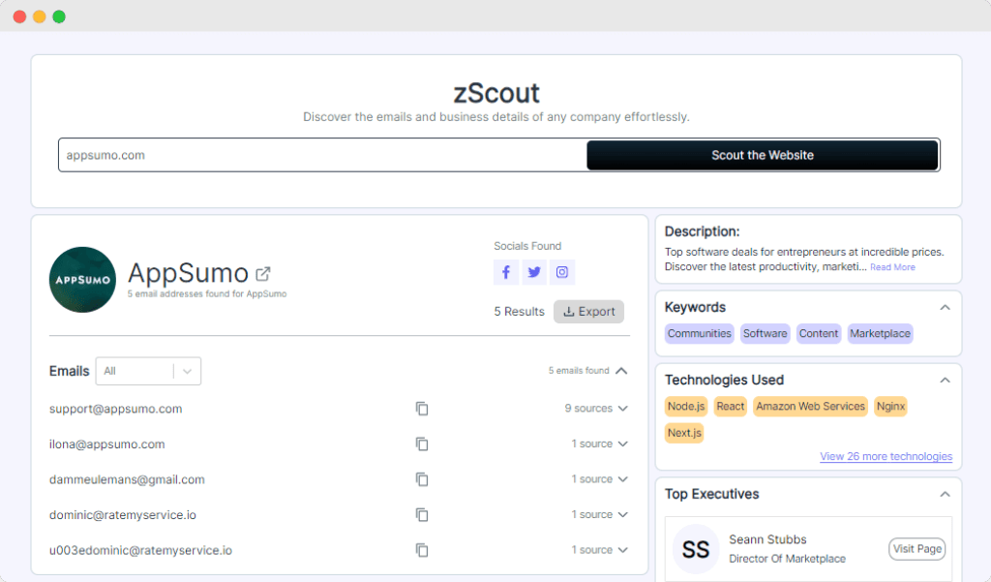Screen dimensions: 991x582
Task: Copy the u003edominic@ratemyservice.io email address
Action: click(422, 549)
